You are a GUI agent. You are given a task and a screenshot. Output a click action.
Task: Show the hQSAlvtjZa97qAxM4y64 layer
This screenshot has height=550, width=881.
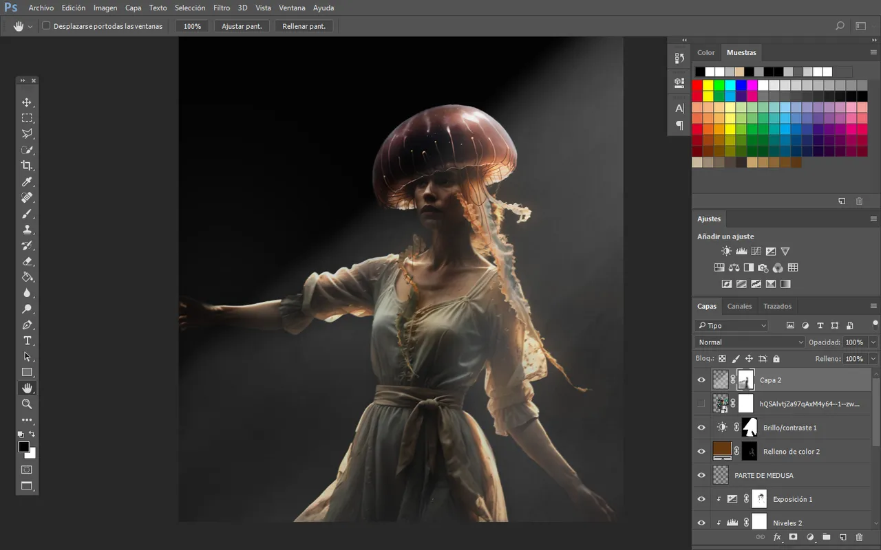(701, 404)
